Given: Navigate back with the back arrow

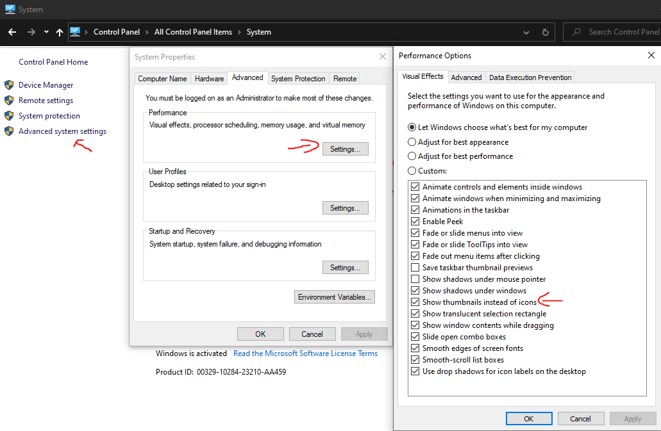Looking at the screenshot, I should point(11,31).
